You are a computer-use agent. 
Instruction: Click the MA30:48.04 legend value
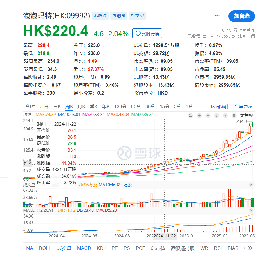pos(118,115)
